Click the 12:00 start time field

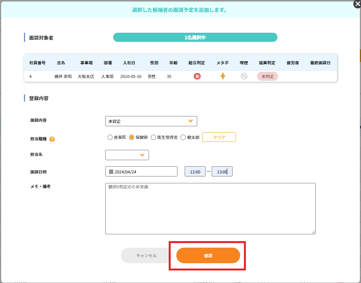point(195,172)
